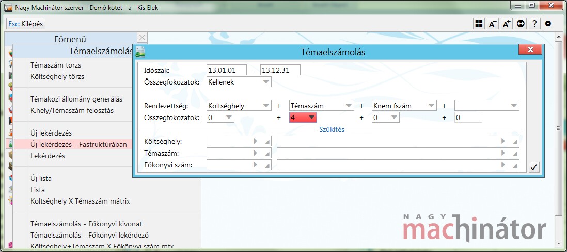Open Témaszám törzs menu item
This screenshot has height=252, width=567.
[56, 65]
